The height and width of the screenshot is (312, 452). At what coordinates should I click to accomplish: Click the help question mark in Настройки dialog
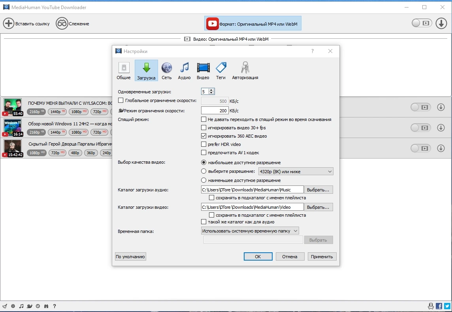coord(313,51)
